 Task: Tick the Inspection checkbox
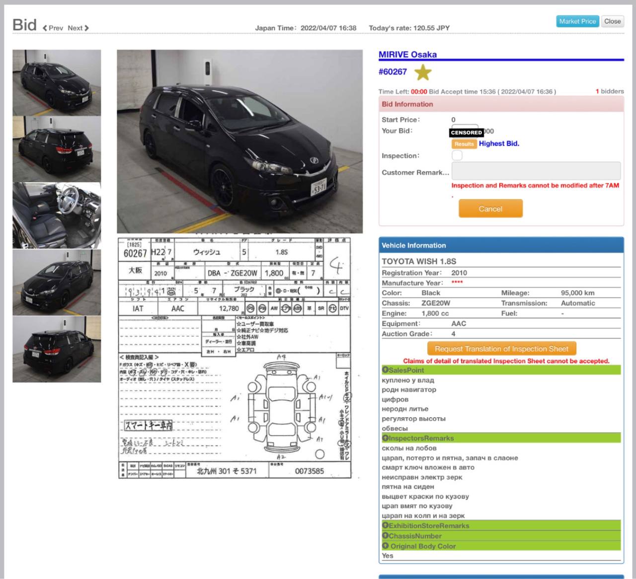click(457, 155)
